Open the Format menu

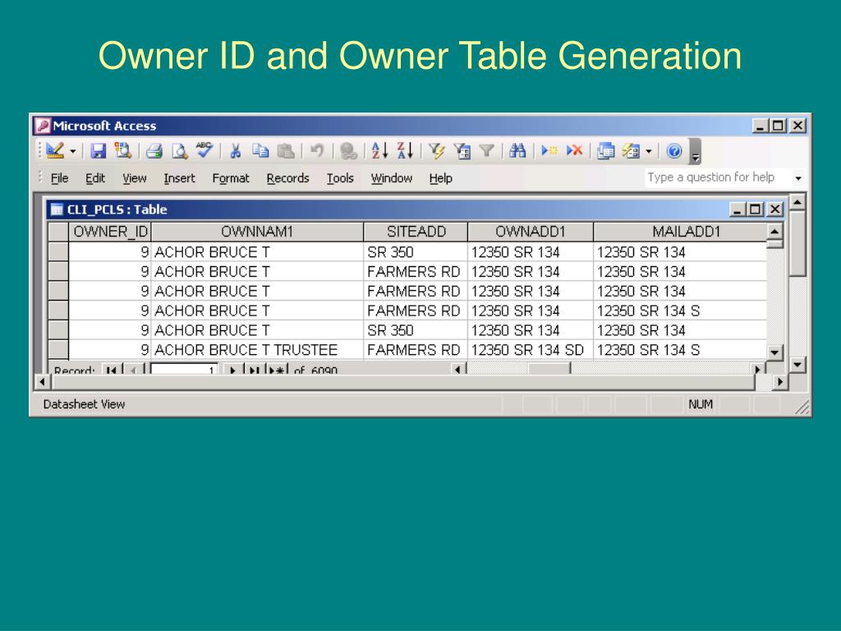(x=231, y=178)
